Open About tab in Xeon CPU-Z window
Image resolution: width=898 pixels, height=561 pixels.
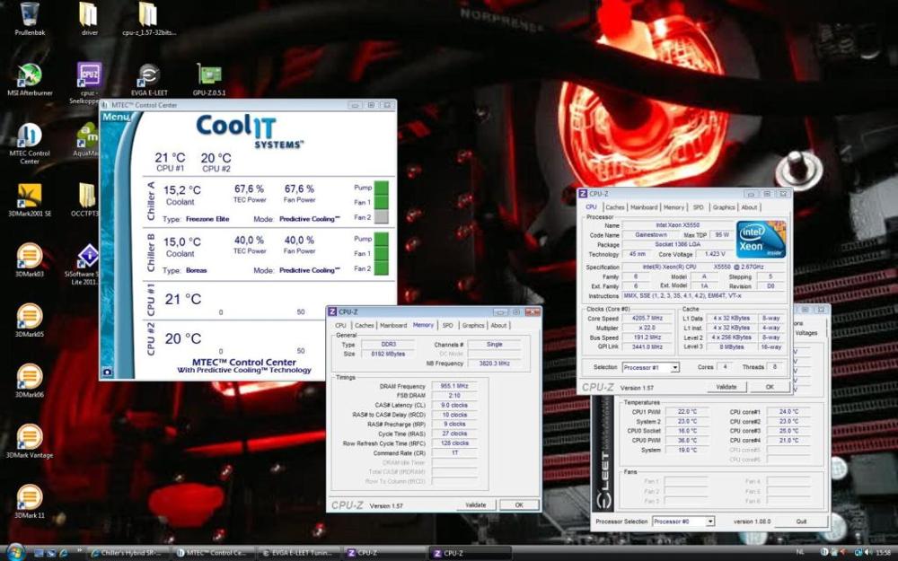[x=749, y=207]
